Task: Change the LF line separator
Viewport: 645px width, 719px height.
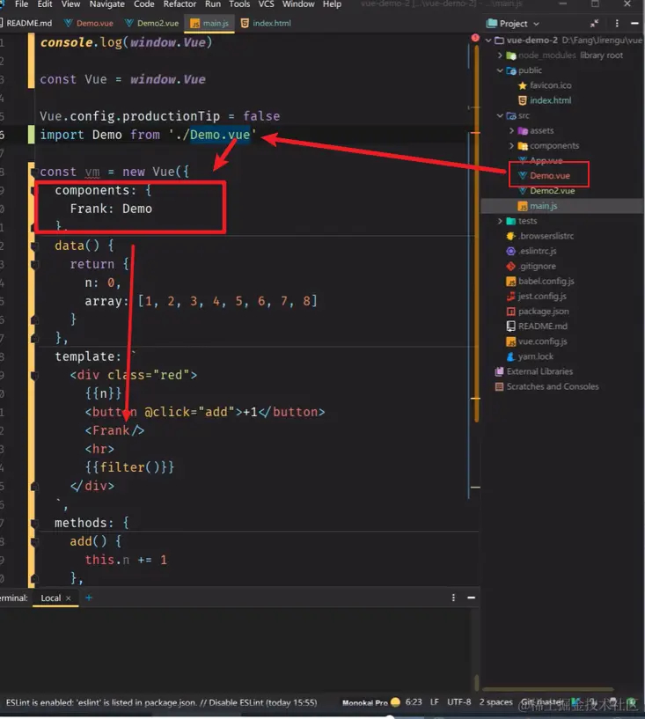Action: (435, 702)
